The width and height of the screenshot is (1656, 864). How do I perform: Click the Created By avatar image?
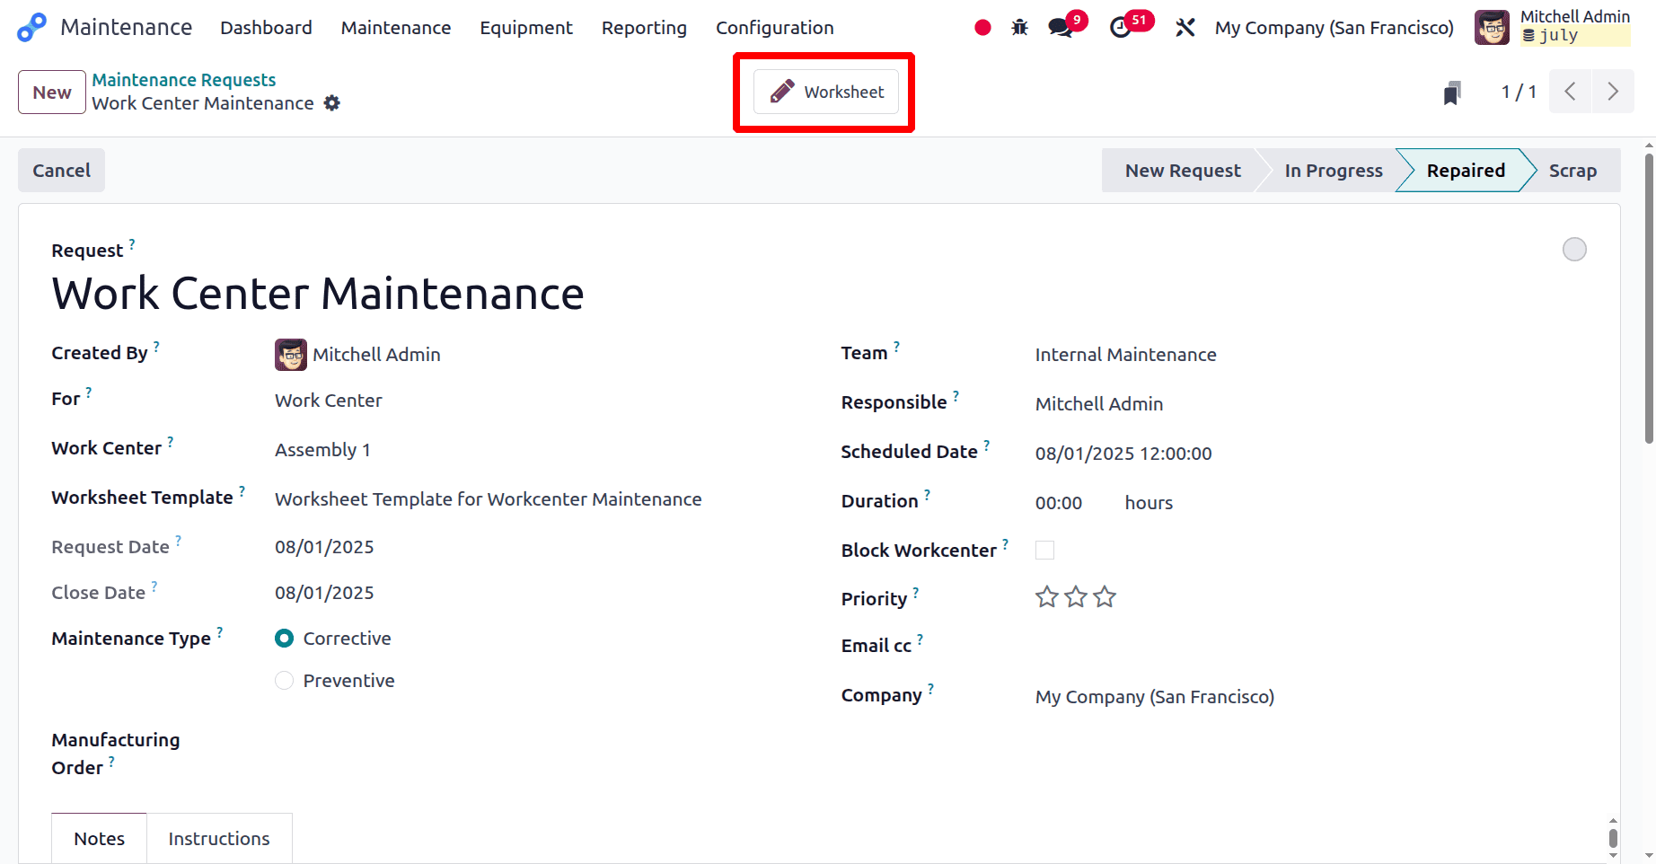coord(291,355)
